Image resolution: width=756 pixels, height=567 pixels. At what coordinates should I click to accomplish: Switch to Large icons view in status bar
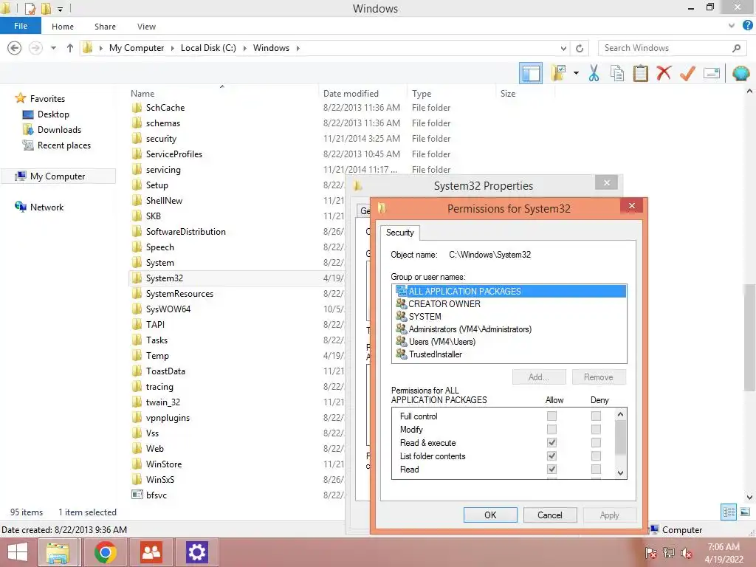pos(745,512)
